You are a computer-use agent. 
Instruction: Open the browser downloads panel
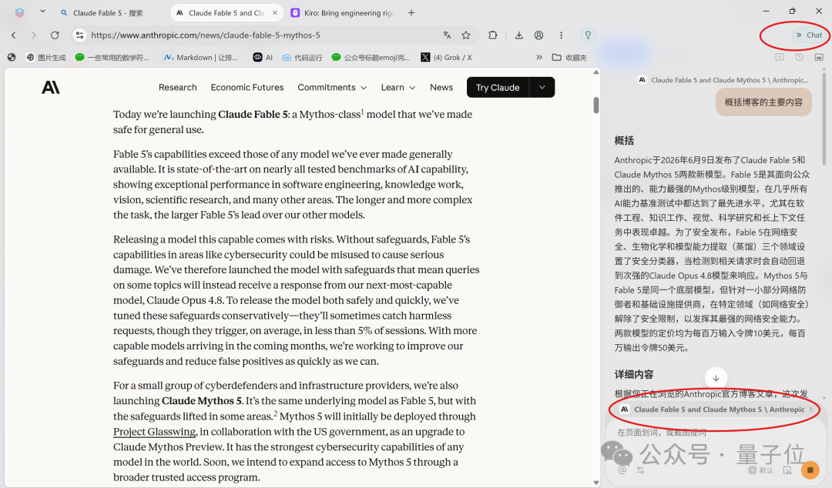pyautogui.click(x=519, y=35)
